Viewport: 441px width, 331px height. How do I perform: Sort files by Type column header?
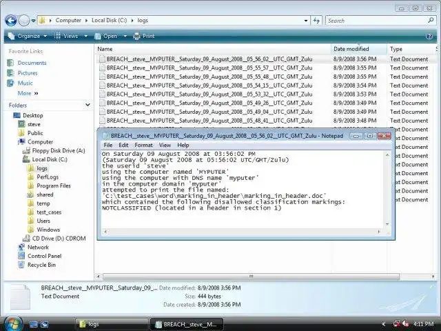[x=411, y=49]
